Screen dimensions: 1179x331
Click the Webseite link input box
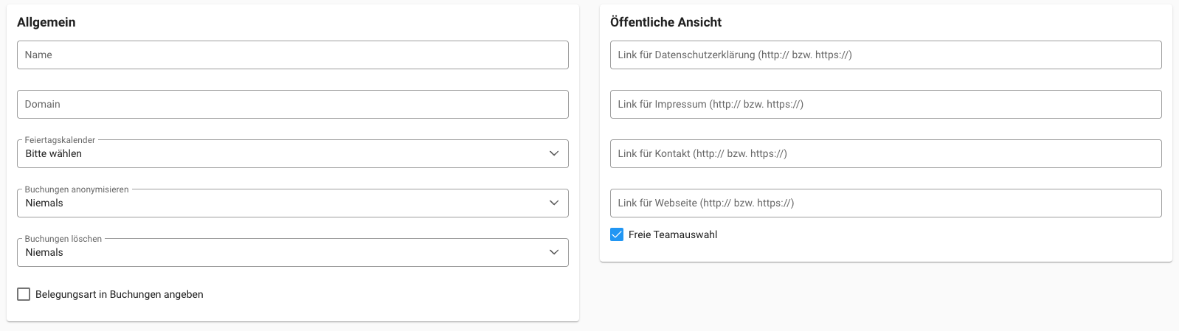[x=885, y=203]
